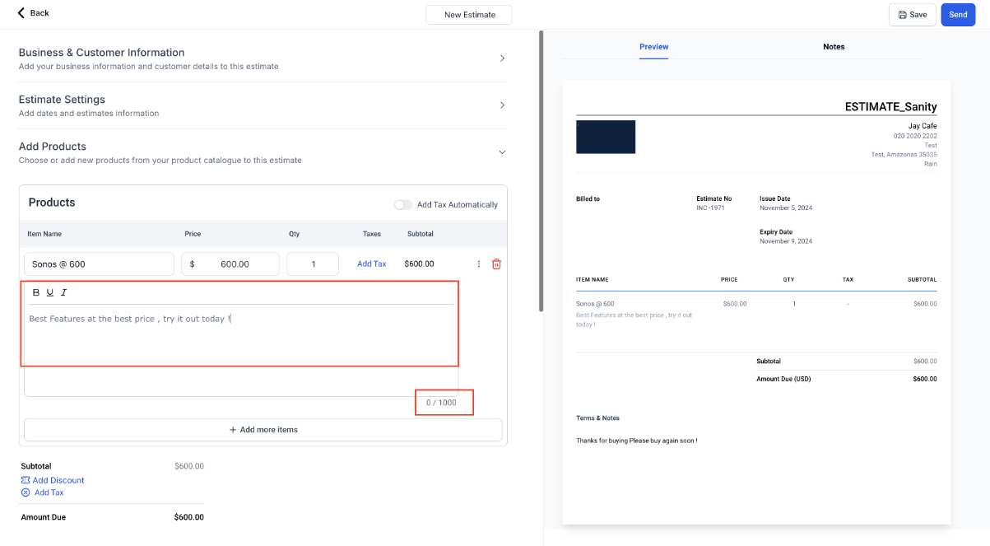The width and height of the screenshot is (990, 546).
Task: Send the estimate
Action: (958, 15)
